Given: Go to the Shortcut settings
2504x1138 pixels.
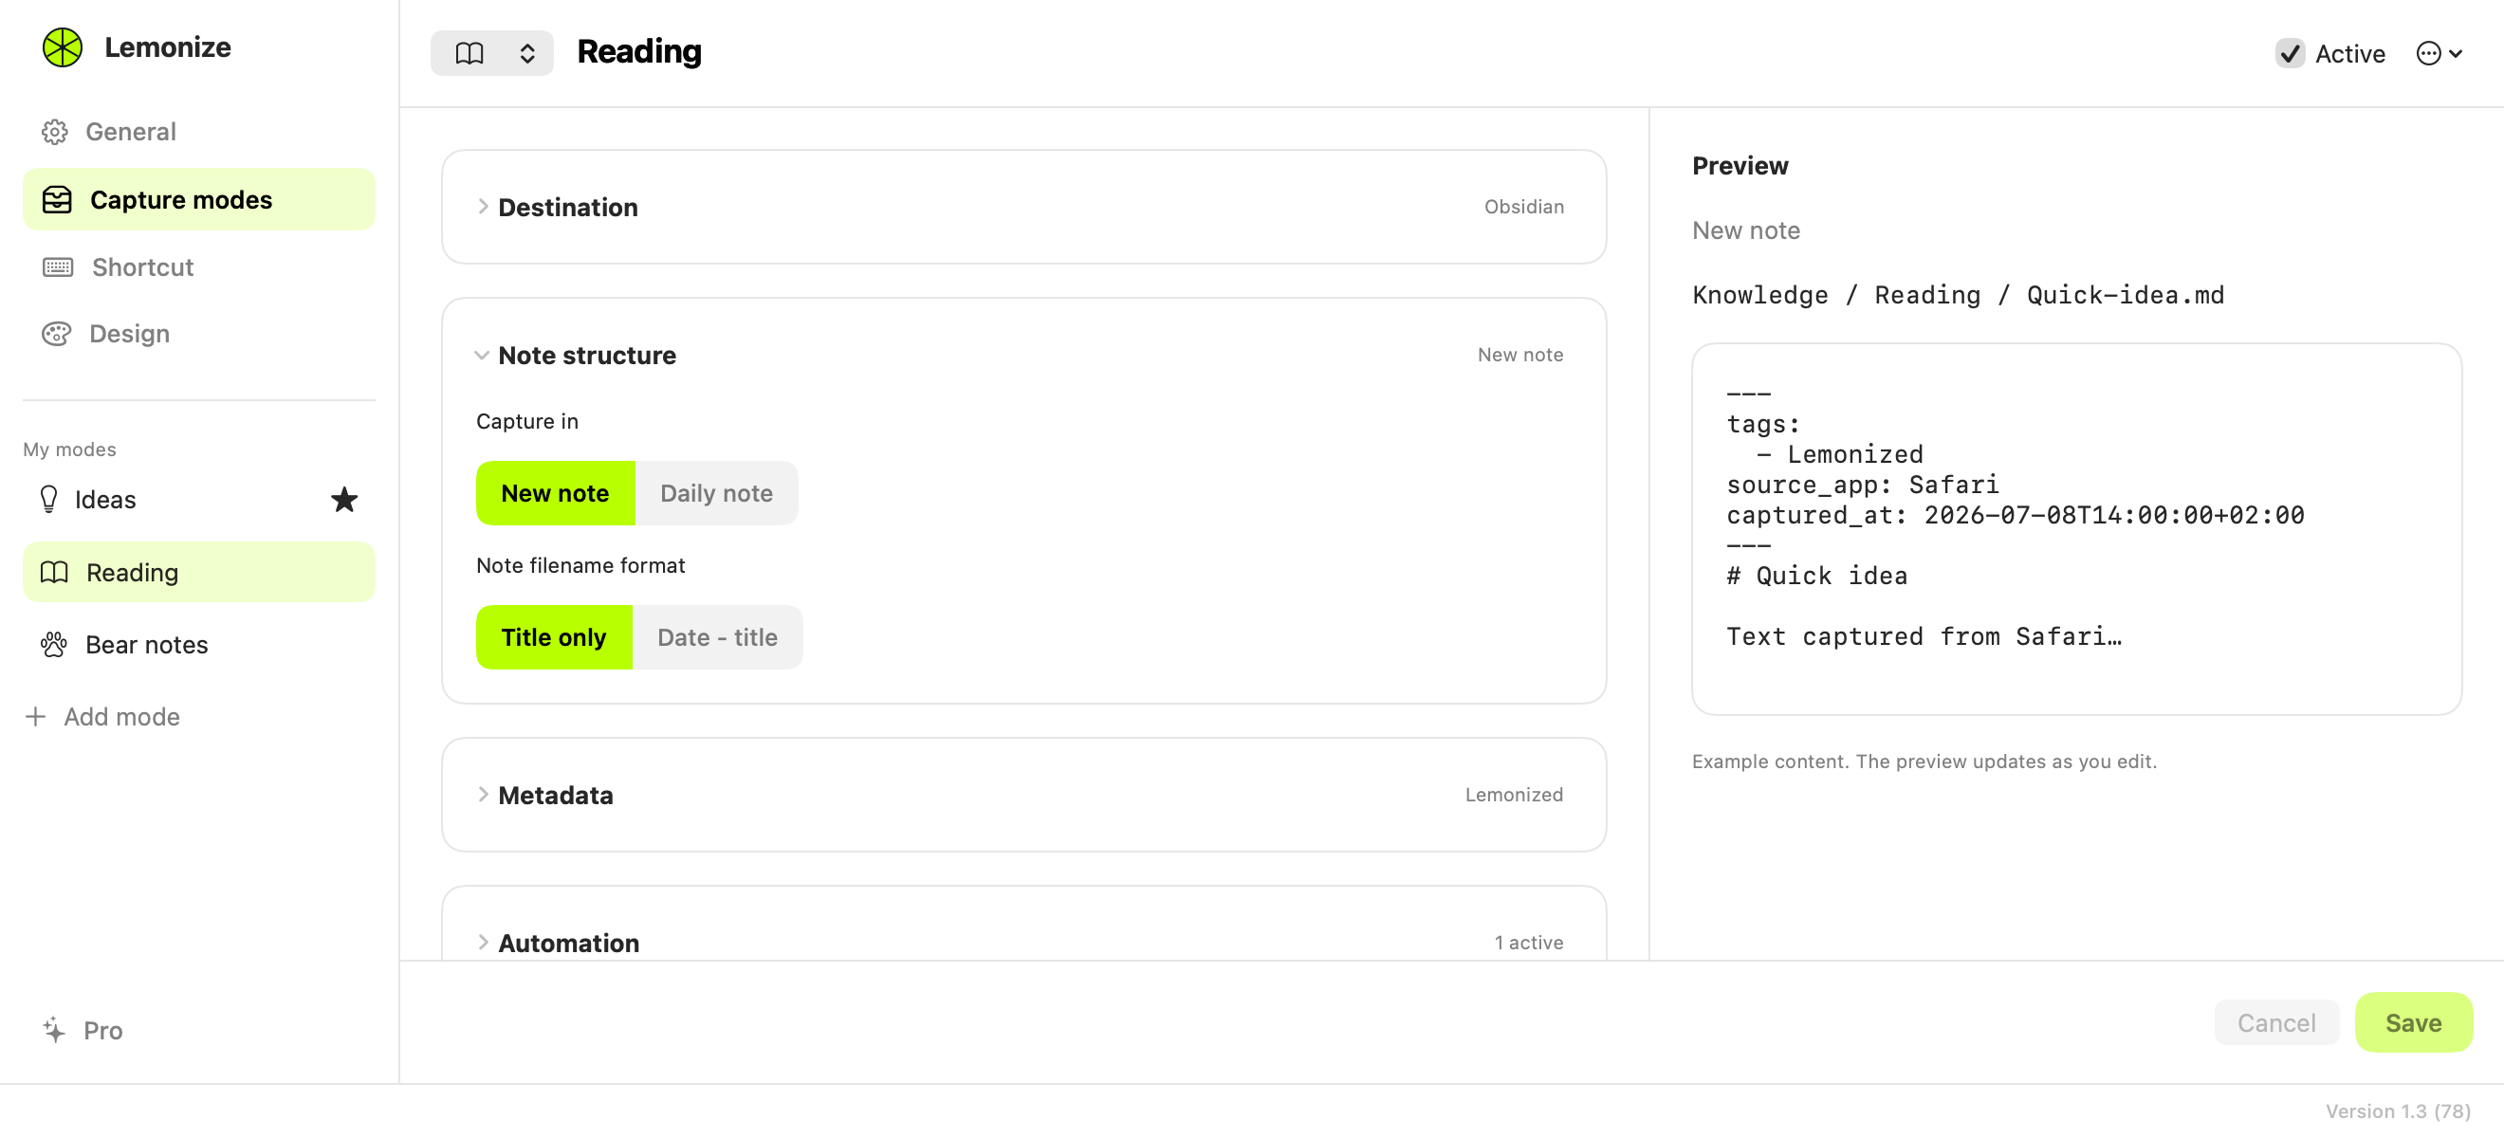Looking at the screenshot, I should point(198,266).
